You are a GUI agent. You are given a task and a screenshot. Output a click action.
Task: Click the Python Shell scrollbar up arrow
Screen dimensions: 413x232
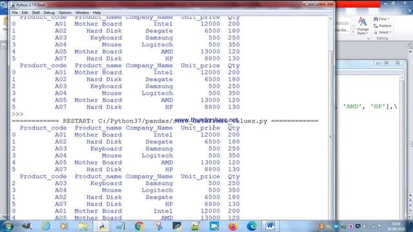tap(330, 19)
